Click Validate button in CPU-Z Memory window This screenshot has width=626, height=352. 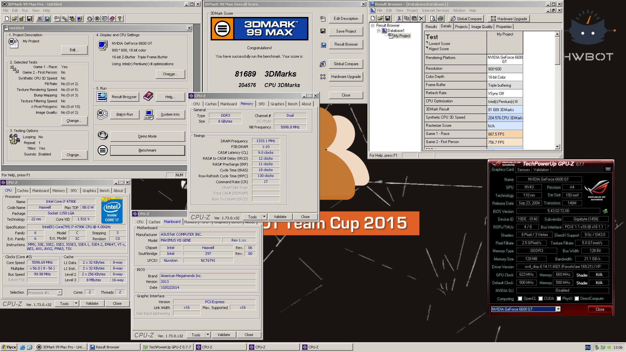click(x=280, y=217)
